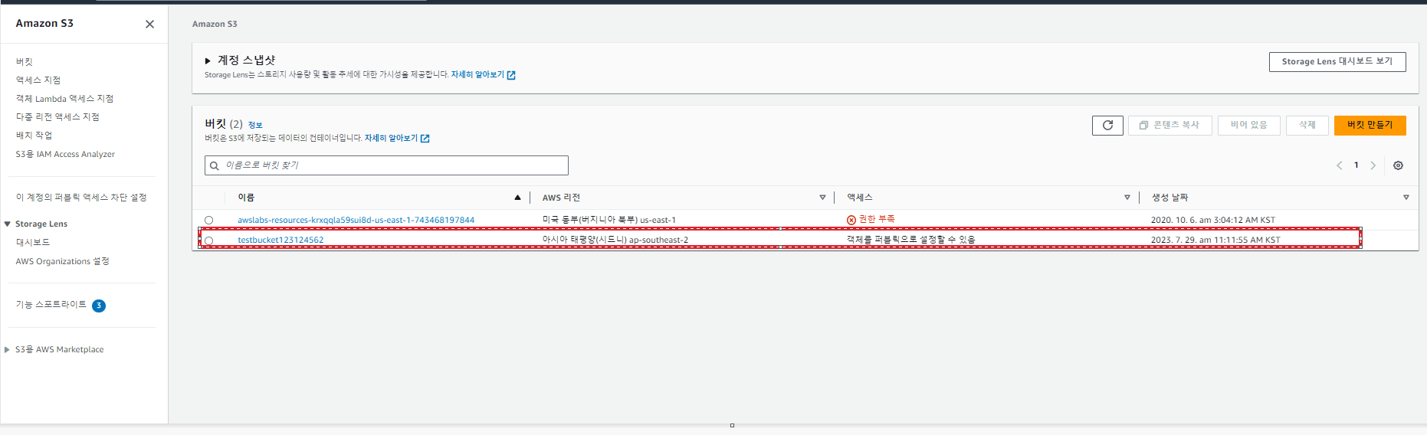Open 객체 Lambda 액세스 지점 sidebar item
The height and width of the screenshot is (435, 1427).
pos(64,99)
